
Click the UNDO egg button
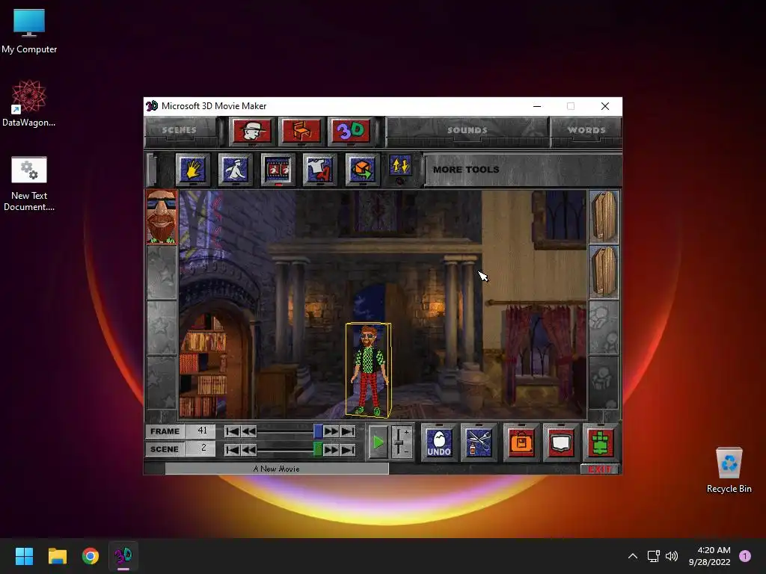click(x=438, y=442)
